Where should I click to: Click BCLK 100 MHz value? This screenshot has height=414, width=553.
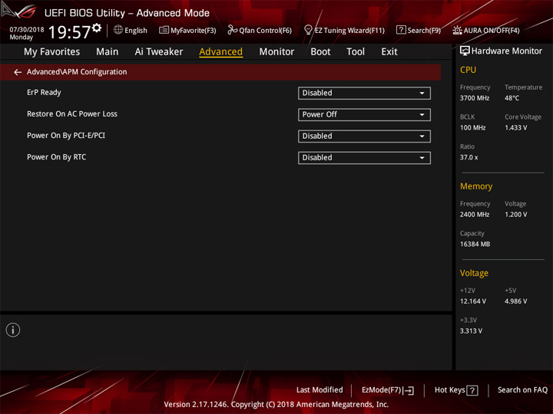[x=473, y=128]
